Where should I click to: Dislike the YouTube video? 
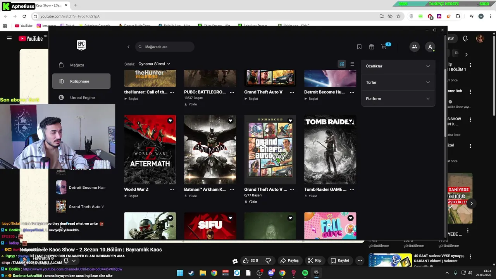coord(268,260)
